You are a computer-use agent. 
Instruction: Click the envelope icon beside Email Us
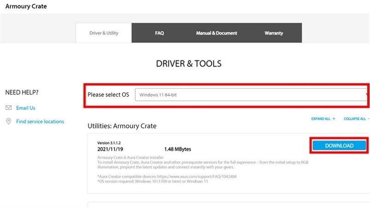[8, 108]
